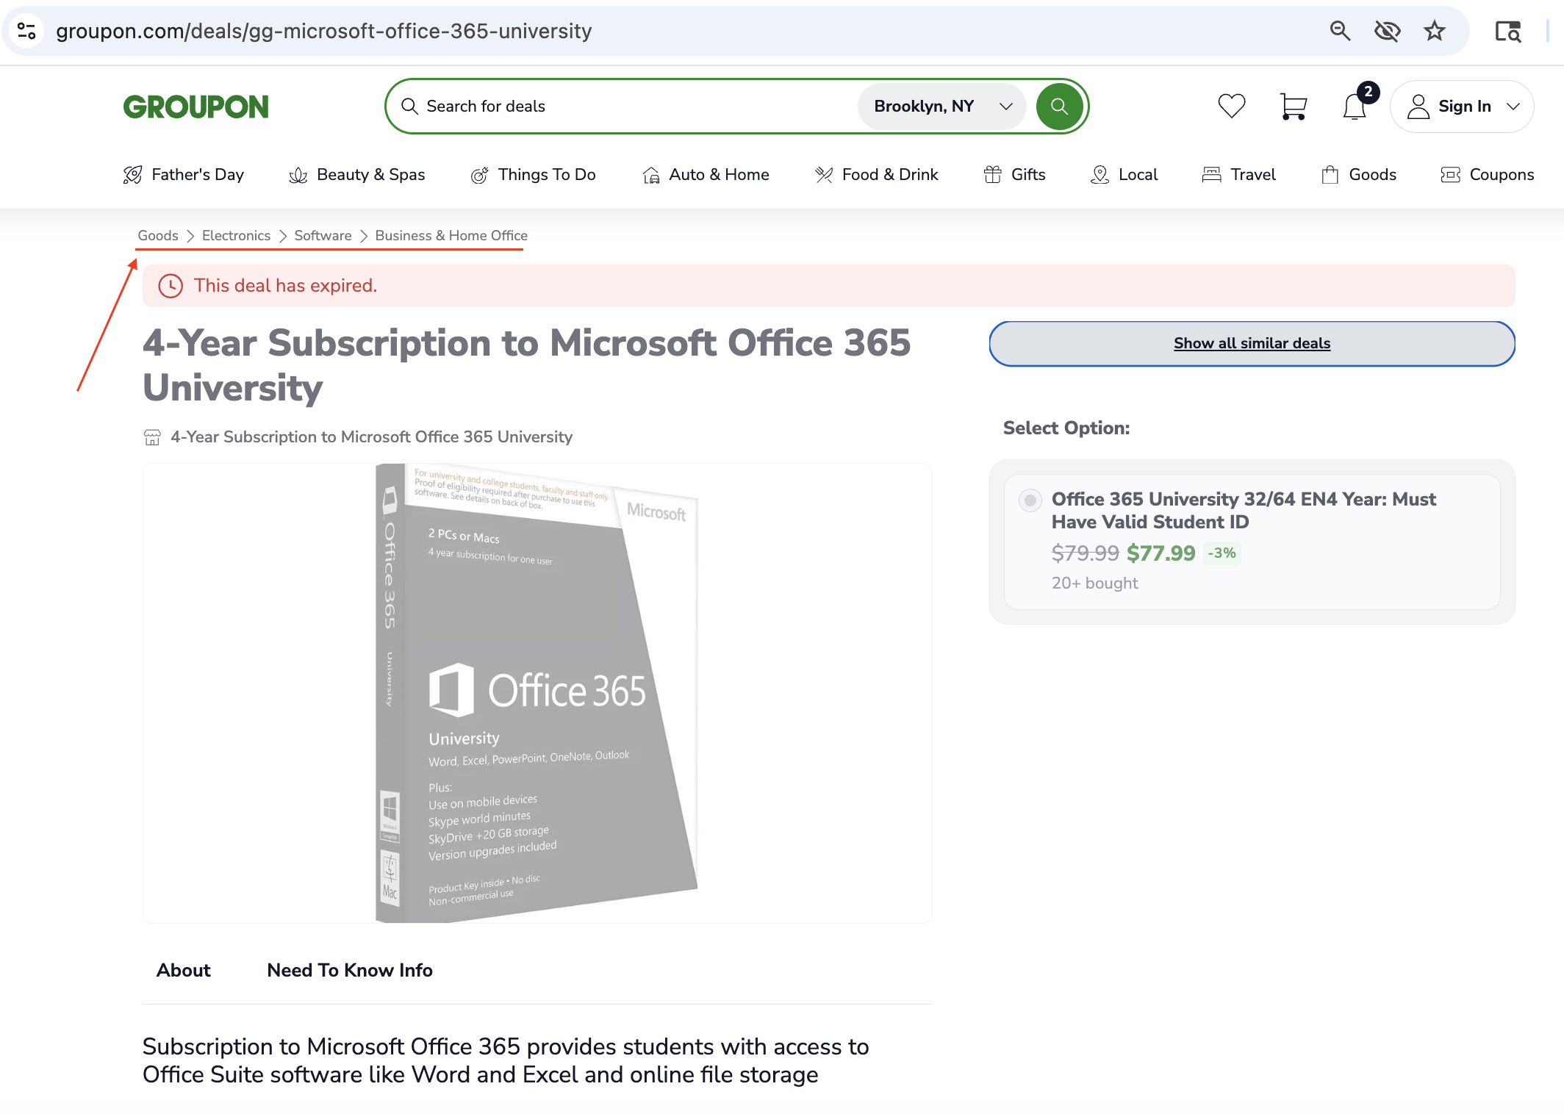Go to the Goods breadcrumb link

(x=158, y=236)
